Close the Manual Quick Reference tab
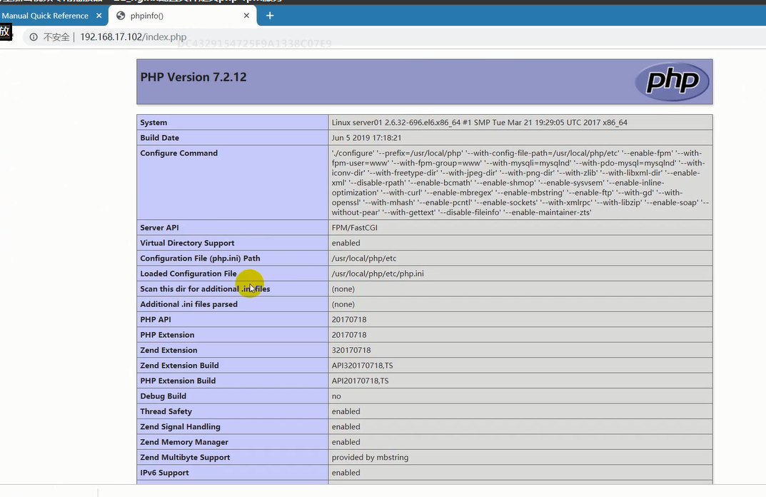 point(99,16)
